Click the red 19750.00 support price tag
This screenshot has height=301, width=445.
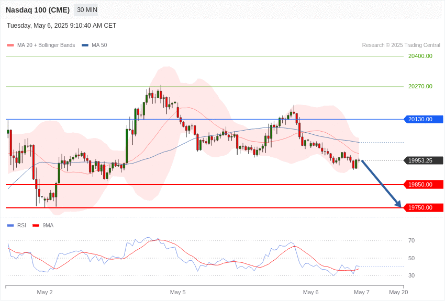(424, 207)
